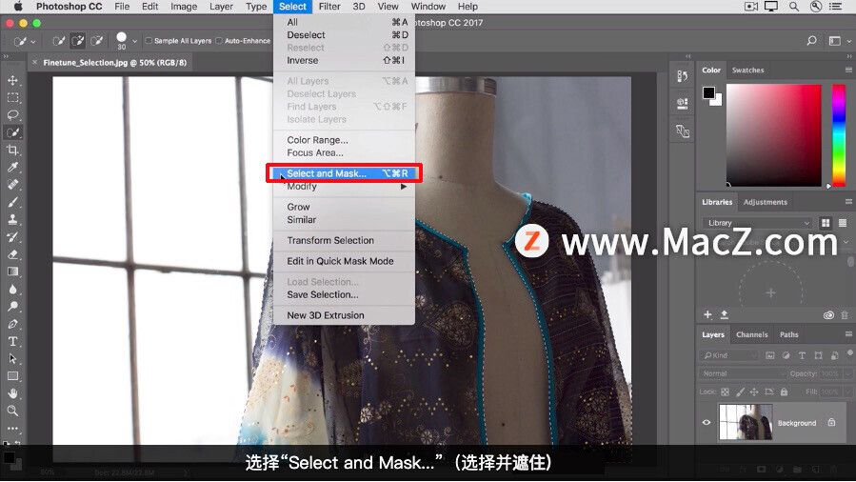Switch to the Adjustments tab
Image resolution: width=856 pixels, height=482 pixels.
[x=766, y=202]
